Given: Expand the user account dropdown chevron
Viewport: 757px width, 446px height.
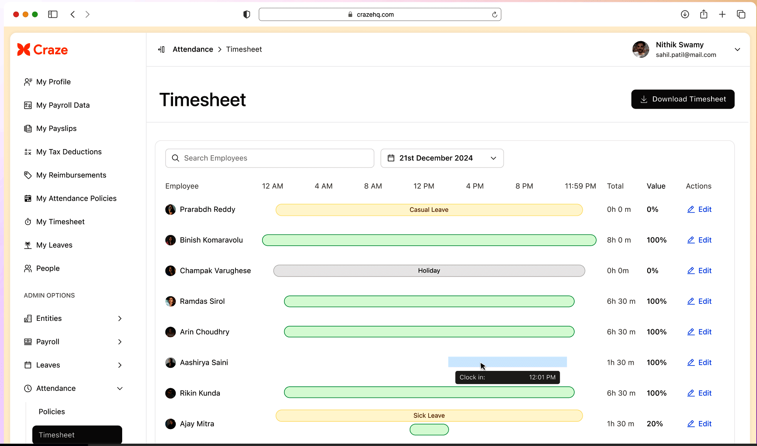Looking at the screenshot, I should click(x=737, y=49).
